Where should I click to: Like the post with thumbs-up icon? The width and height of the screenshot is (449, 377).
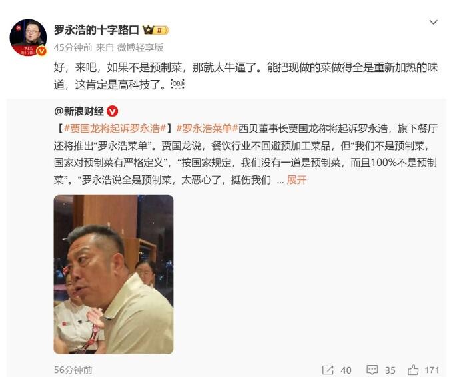(x=412, y=370)
